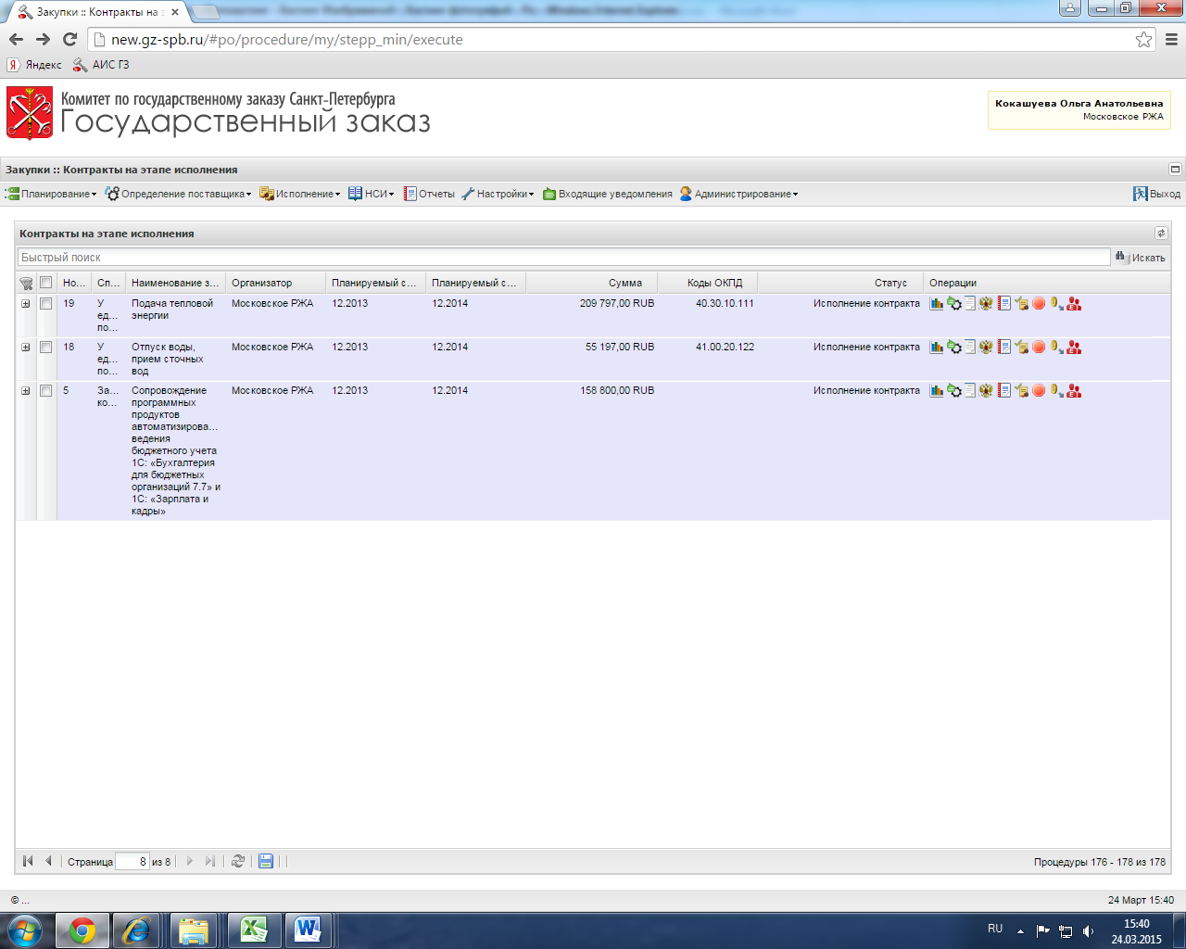
Task: Tick the select-all checkbox in the table header
Action: 45,283
